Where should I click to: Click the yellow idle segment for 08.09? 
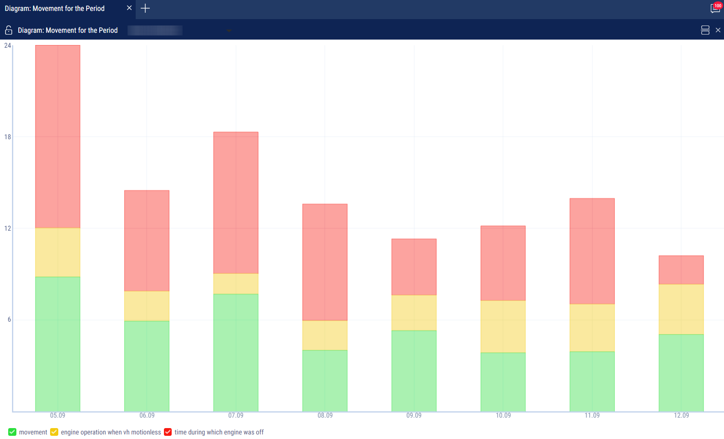[325, 335]
